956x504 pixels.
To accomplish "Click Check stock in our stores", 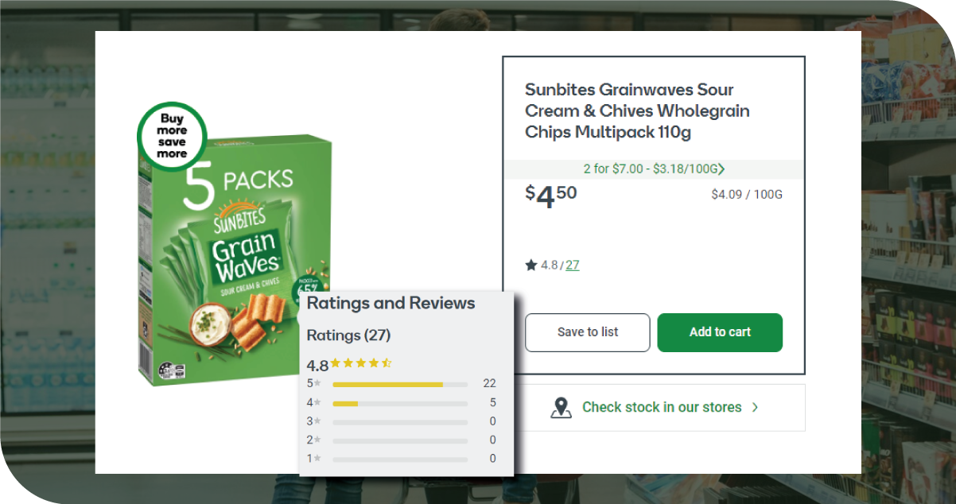I will coord(661,407).
